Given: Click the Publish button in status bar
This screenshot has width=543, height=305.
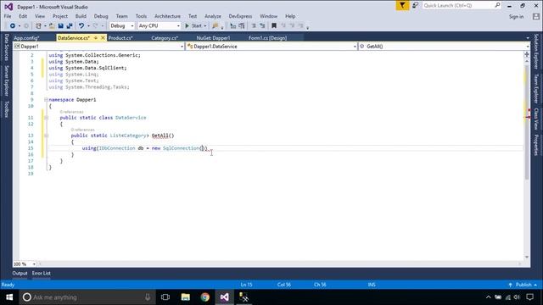Looking at the screenshot, I should [x=523, y=285].
